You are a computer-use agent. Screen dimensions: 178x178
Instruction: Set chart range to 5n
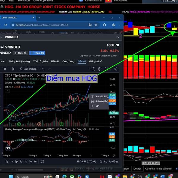[x=30, y=161]
